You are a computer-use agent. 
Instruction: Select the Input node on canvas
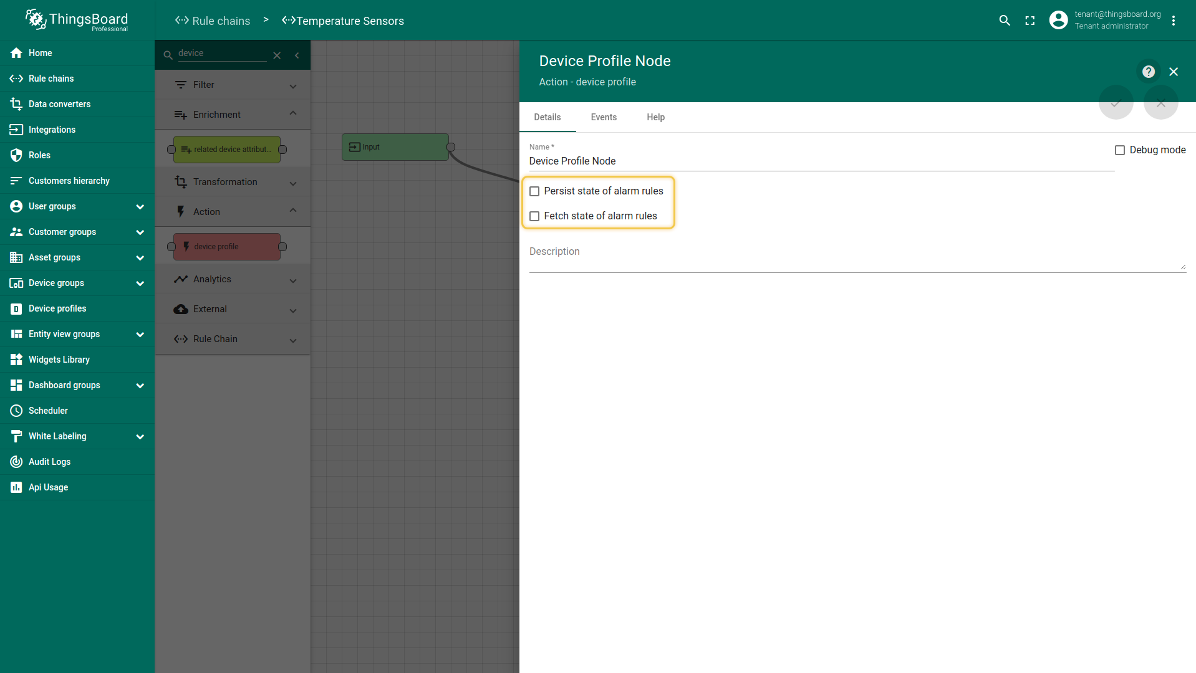[x=395, y=147]
